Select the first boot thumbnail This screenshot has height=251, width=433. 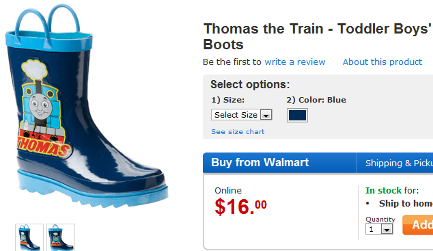pos(29,237)
